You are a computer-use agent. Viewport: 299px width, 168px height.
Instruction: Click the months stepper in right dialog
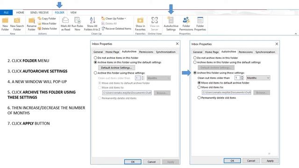click(x=242, y=78)
